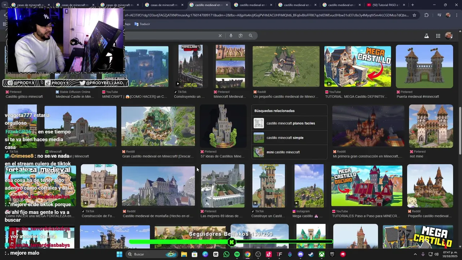Submit the search with the magnifier icon
This screenshot has height=260, width=462.
pyautogui.click(x=250, y=35)
